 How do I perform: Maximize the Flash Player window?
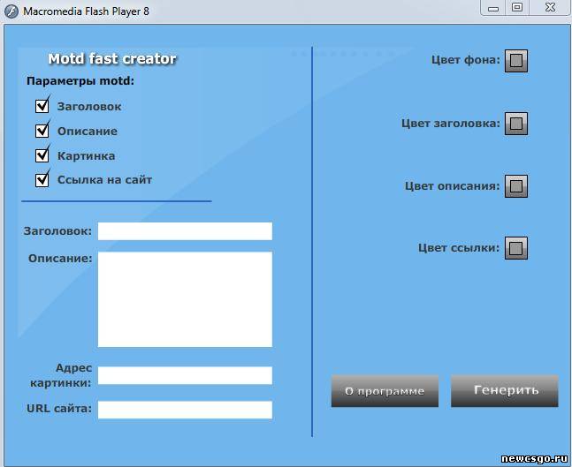pos(517,7)
